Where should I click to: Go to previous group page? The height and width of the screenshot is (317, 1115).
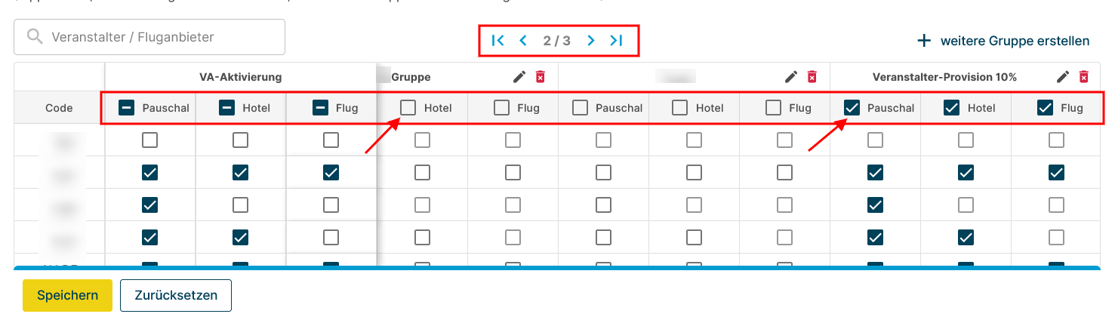pos(523,41)
